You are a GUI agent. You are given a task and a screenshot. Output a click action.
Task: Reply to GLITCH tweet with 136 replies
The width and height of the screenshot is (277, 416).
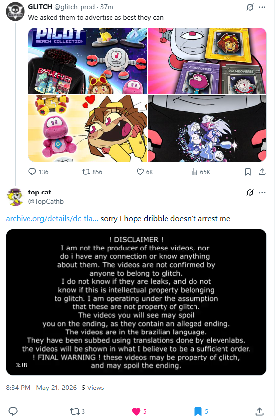point(38,172)
